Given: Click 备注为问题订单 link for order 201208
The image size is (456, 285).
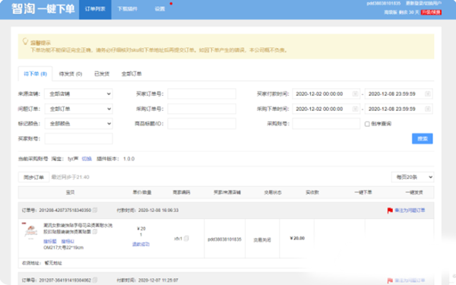Looking at the screenshot, I should tap(410, 211).
